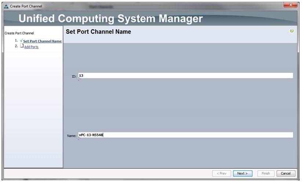The image size is (304, 194).
Task: Click the Create Port Channel title bar text
Action: pyautogui.click(x=26, y=6)
